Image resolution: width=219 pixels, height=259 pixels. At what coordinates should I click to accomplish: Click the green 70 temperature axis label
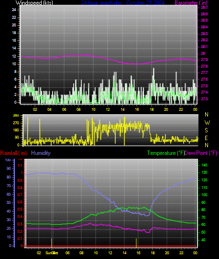[x=203, y=217]
